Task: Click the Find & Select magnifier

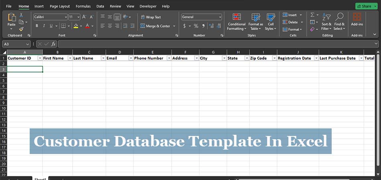Action: tap(339, 22)
